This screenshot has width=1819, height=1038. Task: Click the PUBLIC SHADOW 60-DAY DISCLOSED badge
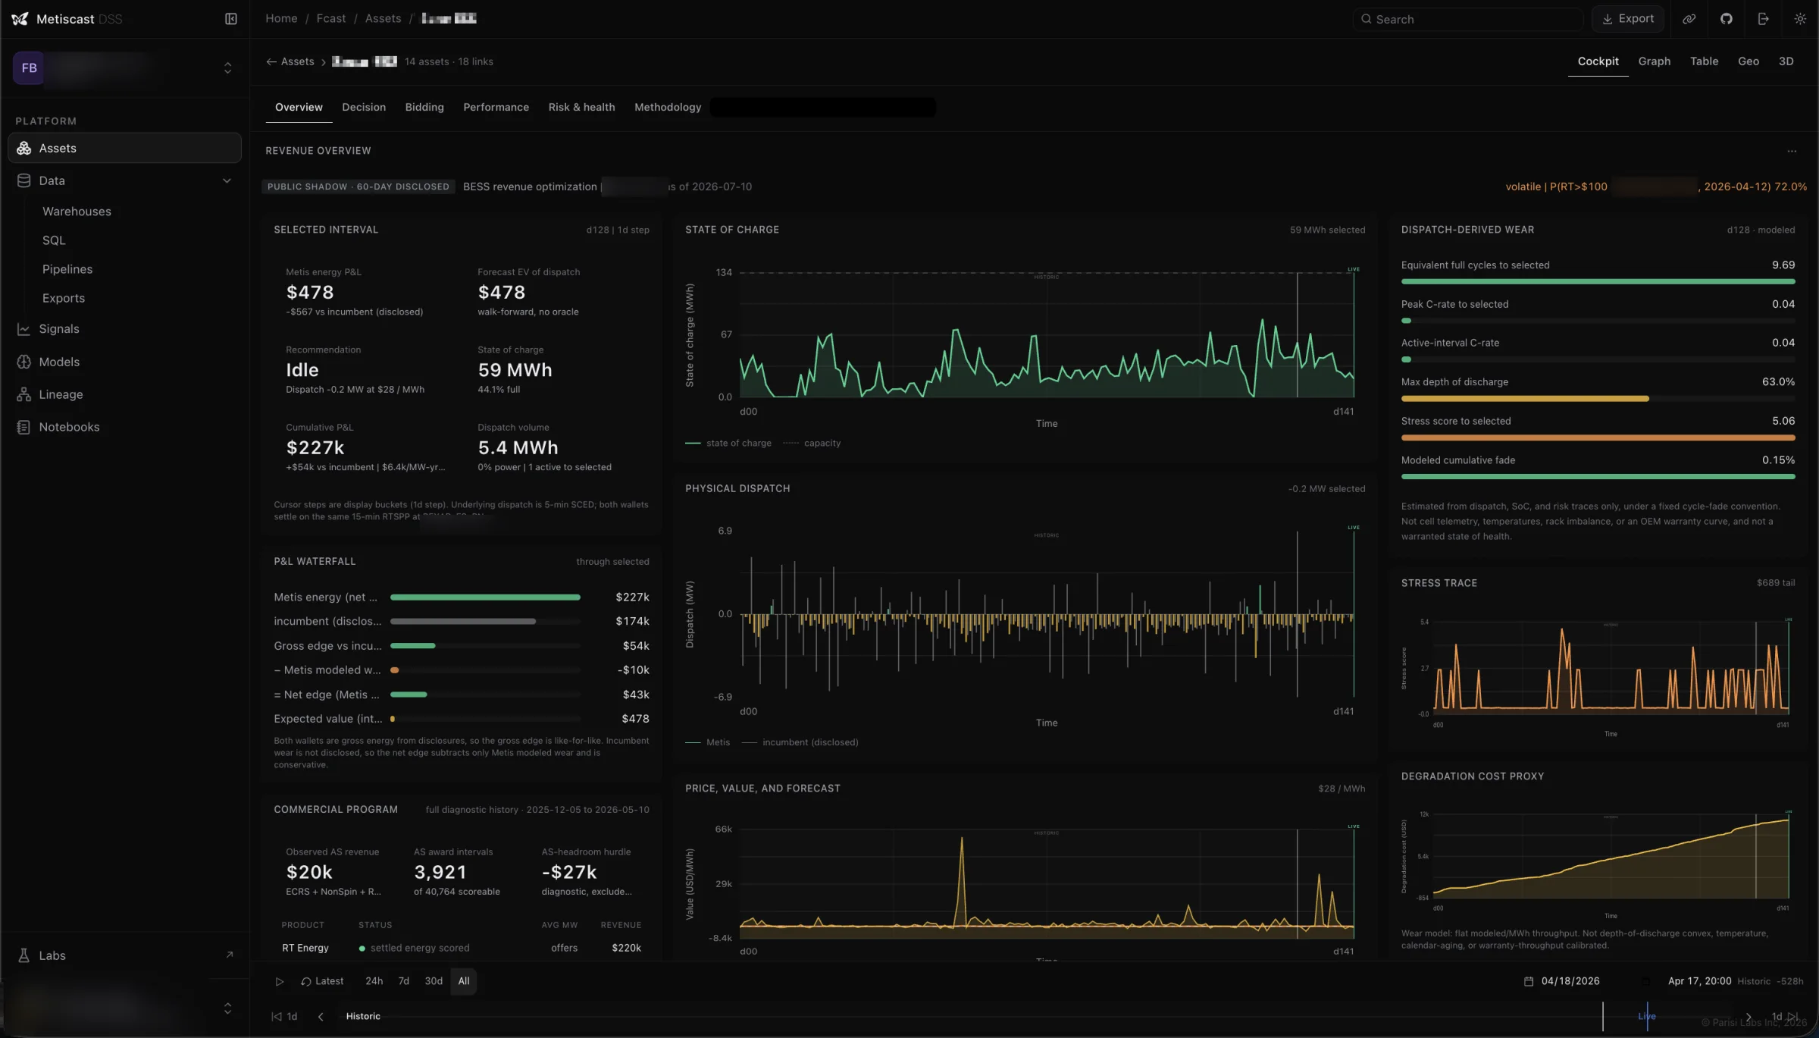tap(358, 187)
